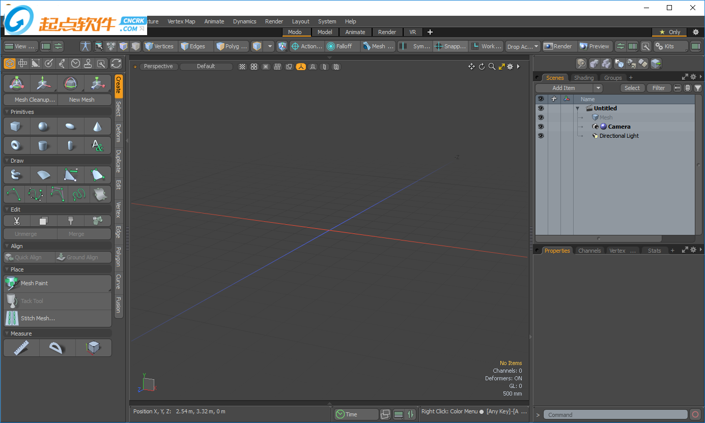
Task: Collapse the Primitives section
Action: 7,112
